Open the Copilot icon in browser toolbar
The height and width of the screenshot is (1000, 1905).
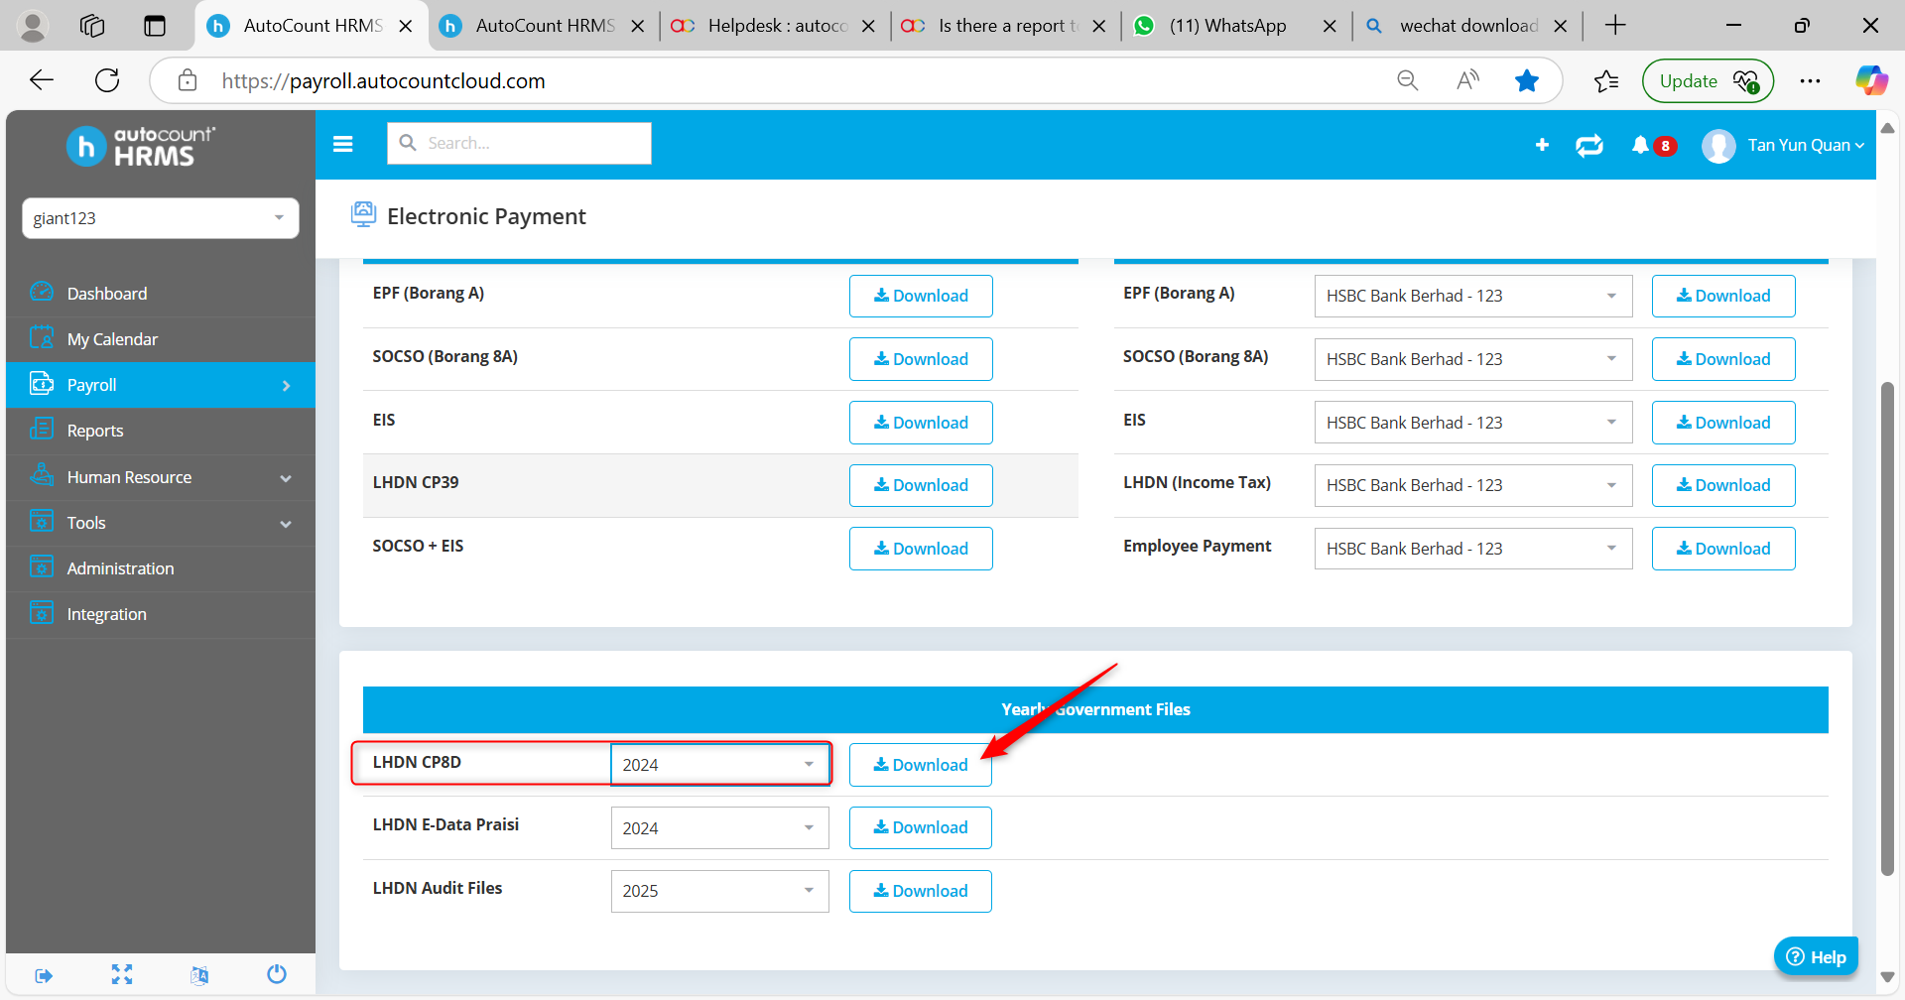pyautogui.click(x=1871, y=80)
